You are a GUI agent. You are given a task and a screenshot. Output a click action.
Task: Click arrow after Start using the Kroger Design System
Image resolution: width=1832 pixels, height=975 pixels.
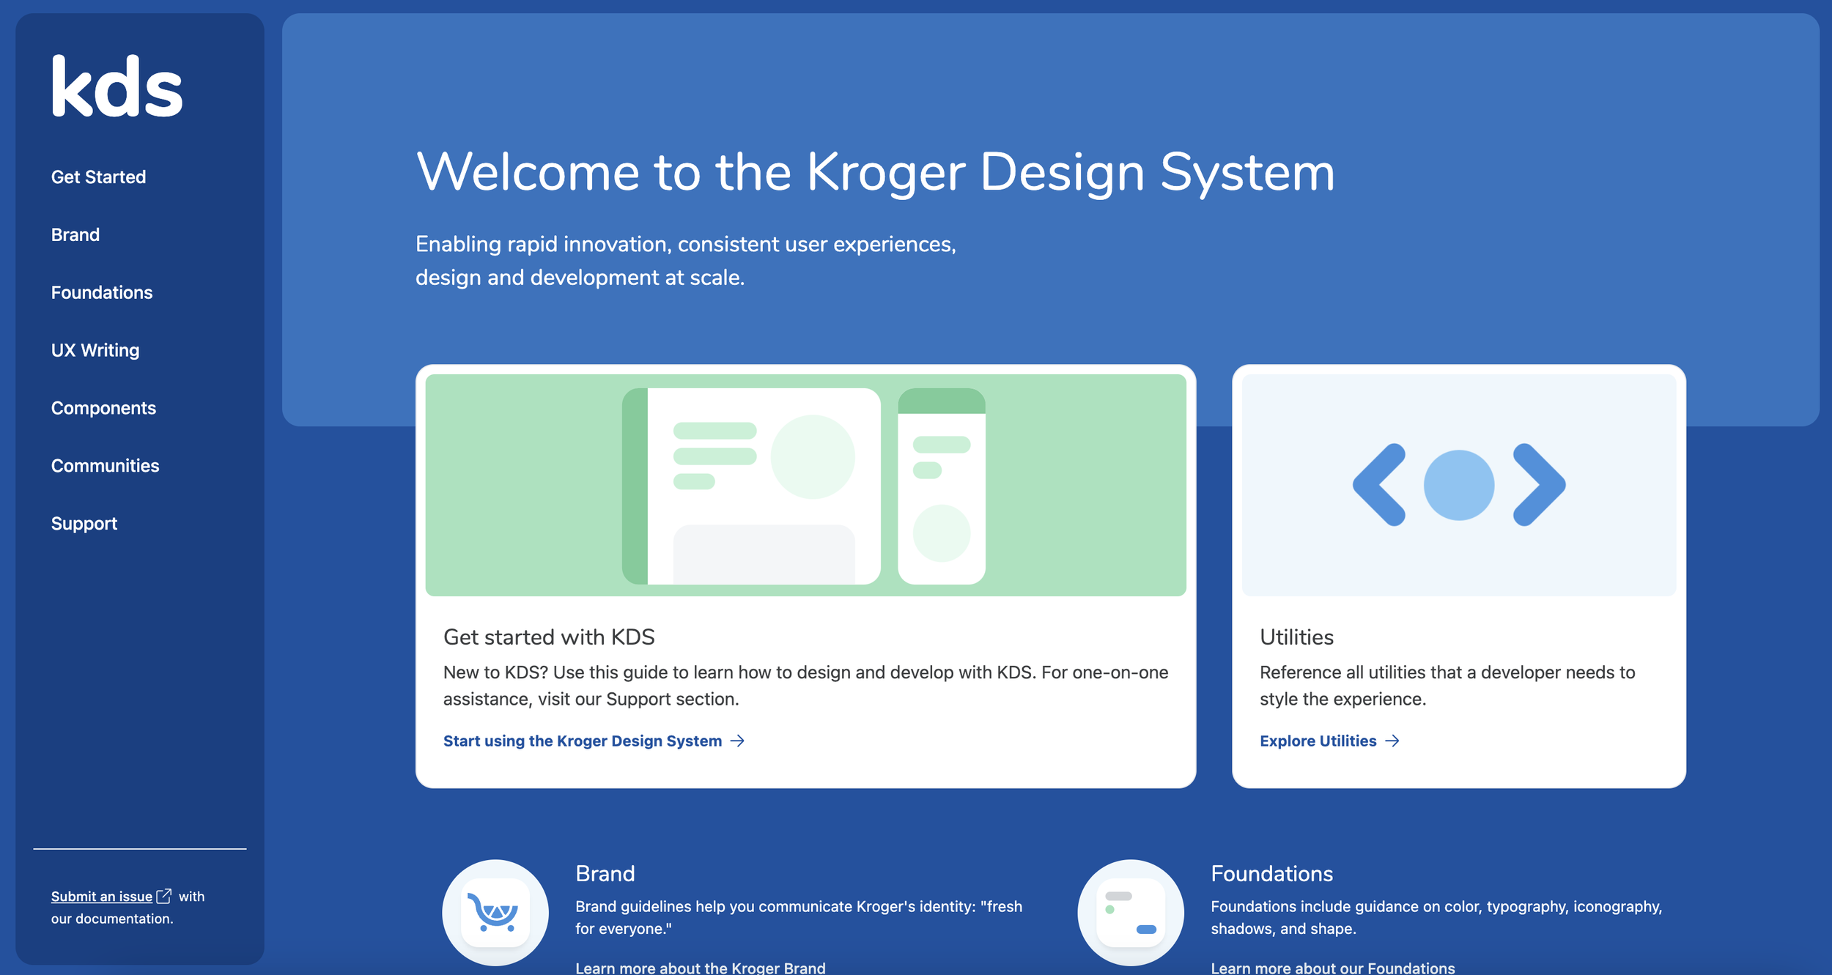pyautogui.click(x=738, y=741)
